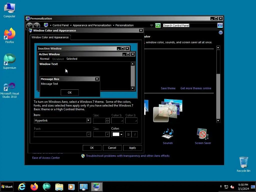Launch Supermium from the taskbar

pos(46,186)
